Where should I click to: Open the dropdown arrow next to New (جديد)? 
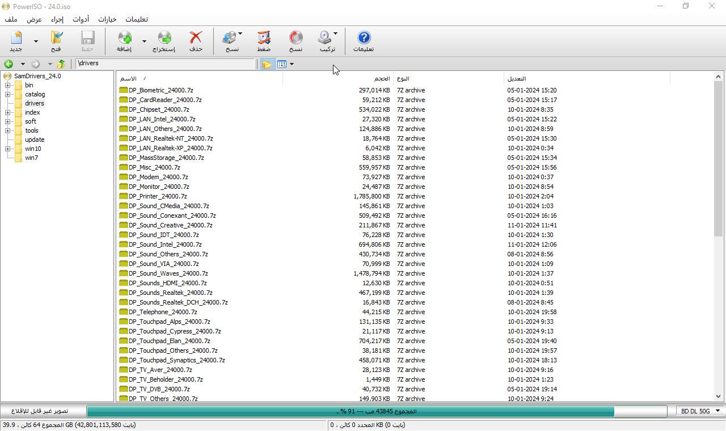pos(36,41)
